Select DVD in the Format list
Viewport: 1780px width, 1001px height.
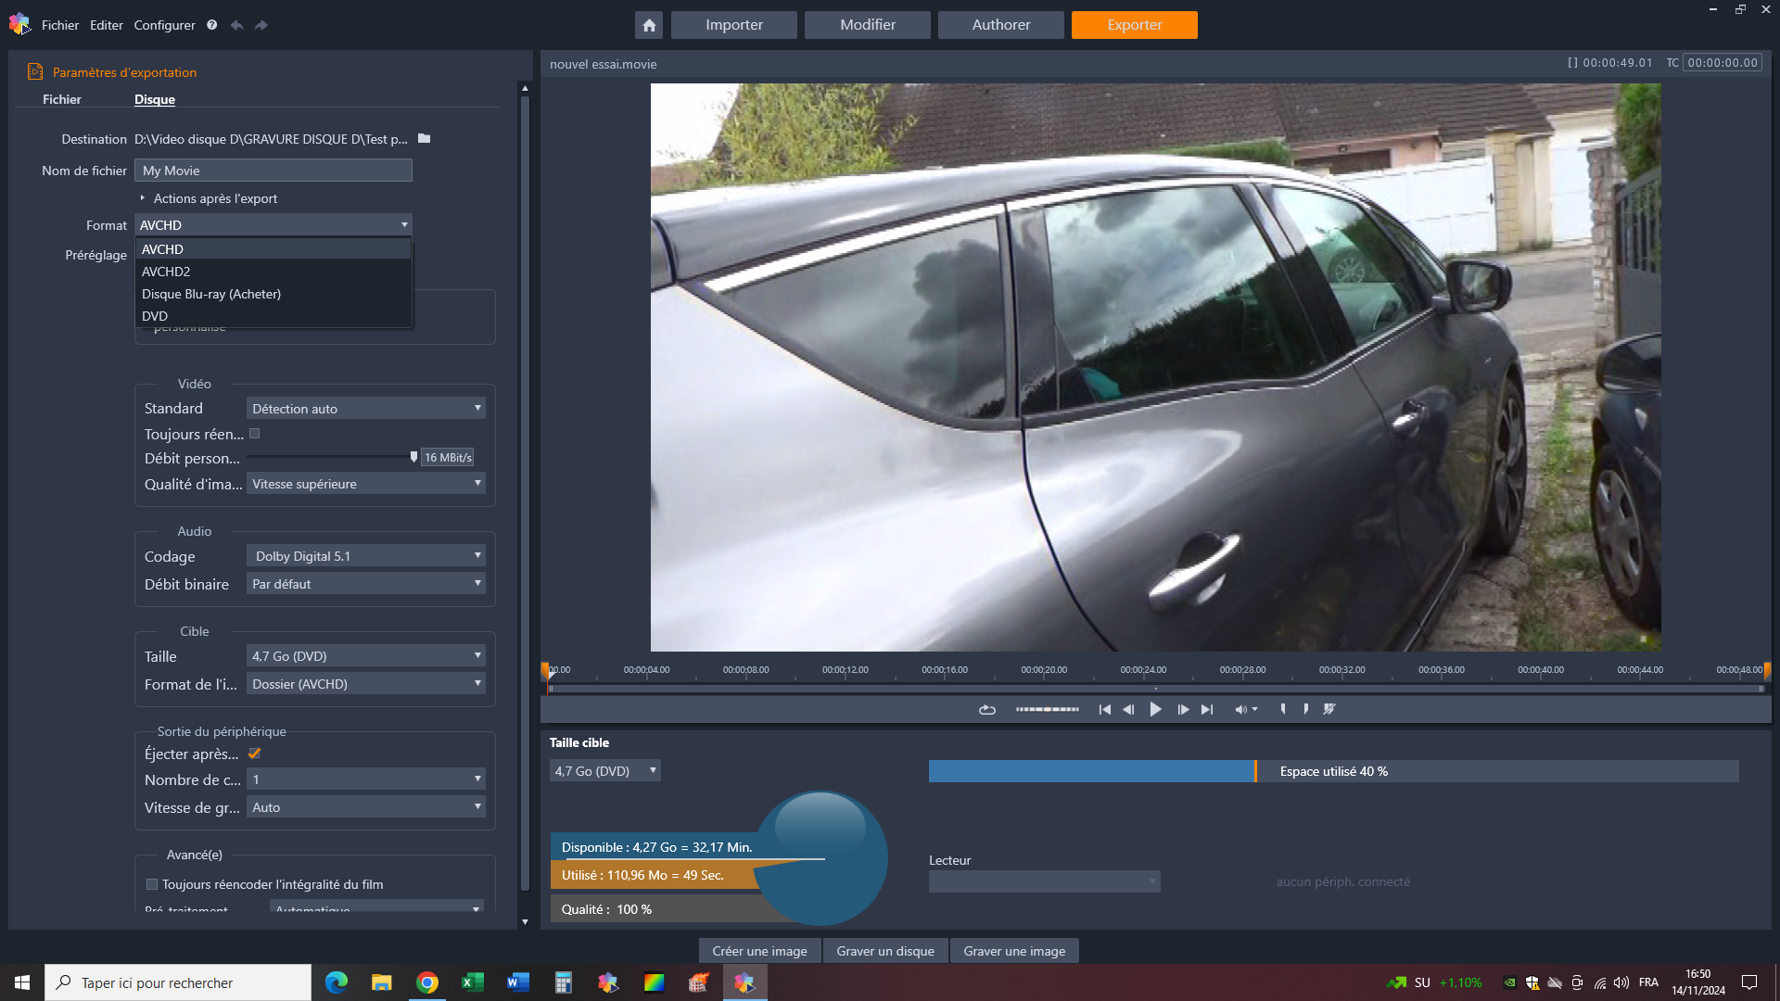click(x=155, y=316)
